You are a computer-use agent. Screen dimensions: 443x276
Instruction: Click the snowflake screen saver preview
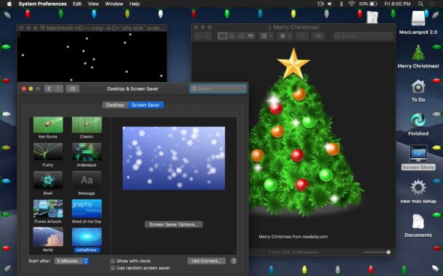pyautogui.click(x=174, y=158)
